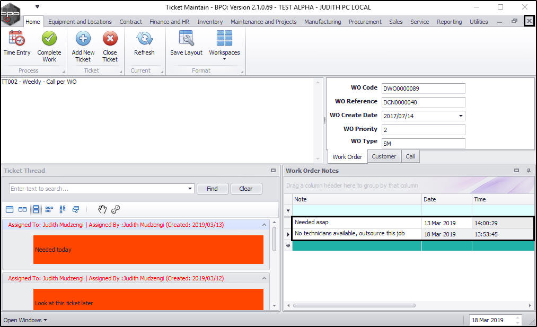The width and height of the screenshot is (537, 327).
Task: Select the 'No technicians available' note row
Action: pos(412,234)
